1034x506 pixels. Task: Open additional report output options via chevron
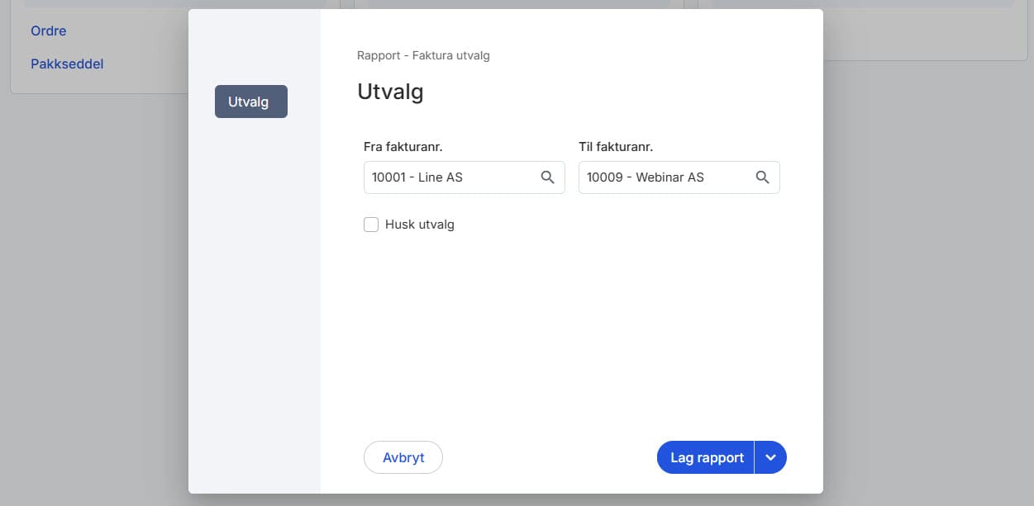[770, 456]
